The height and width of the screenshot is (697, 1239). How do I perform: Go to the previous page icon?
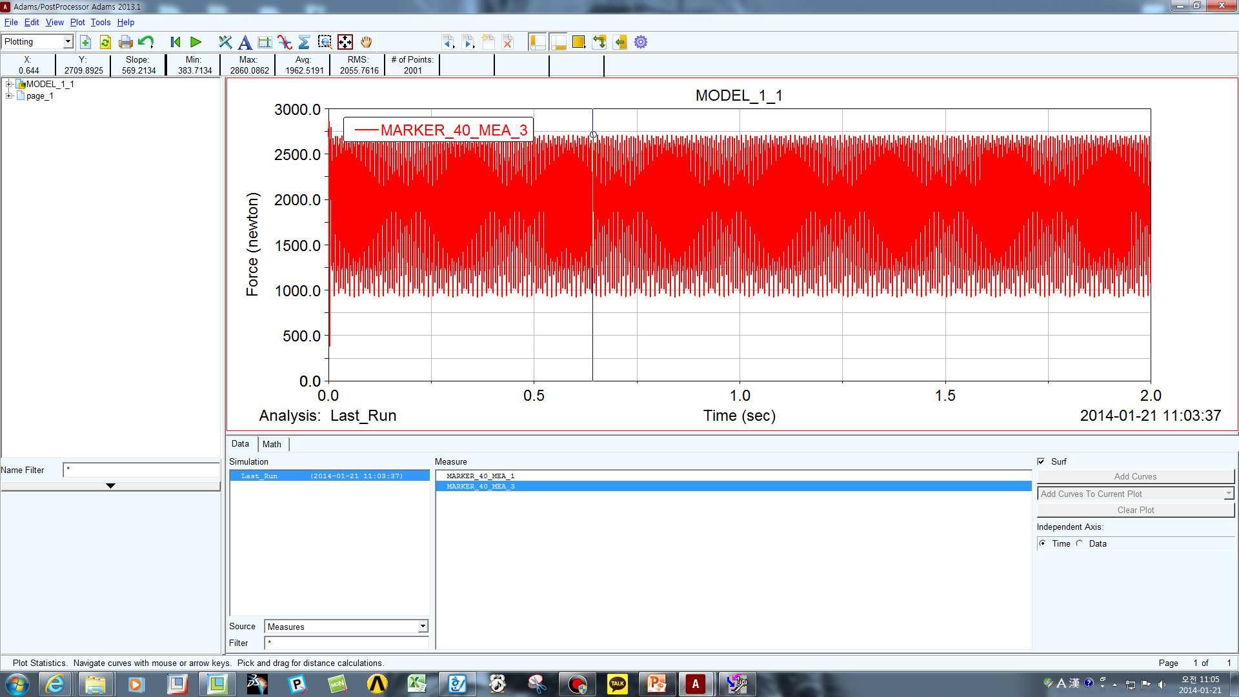click(448, 42)
